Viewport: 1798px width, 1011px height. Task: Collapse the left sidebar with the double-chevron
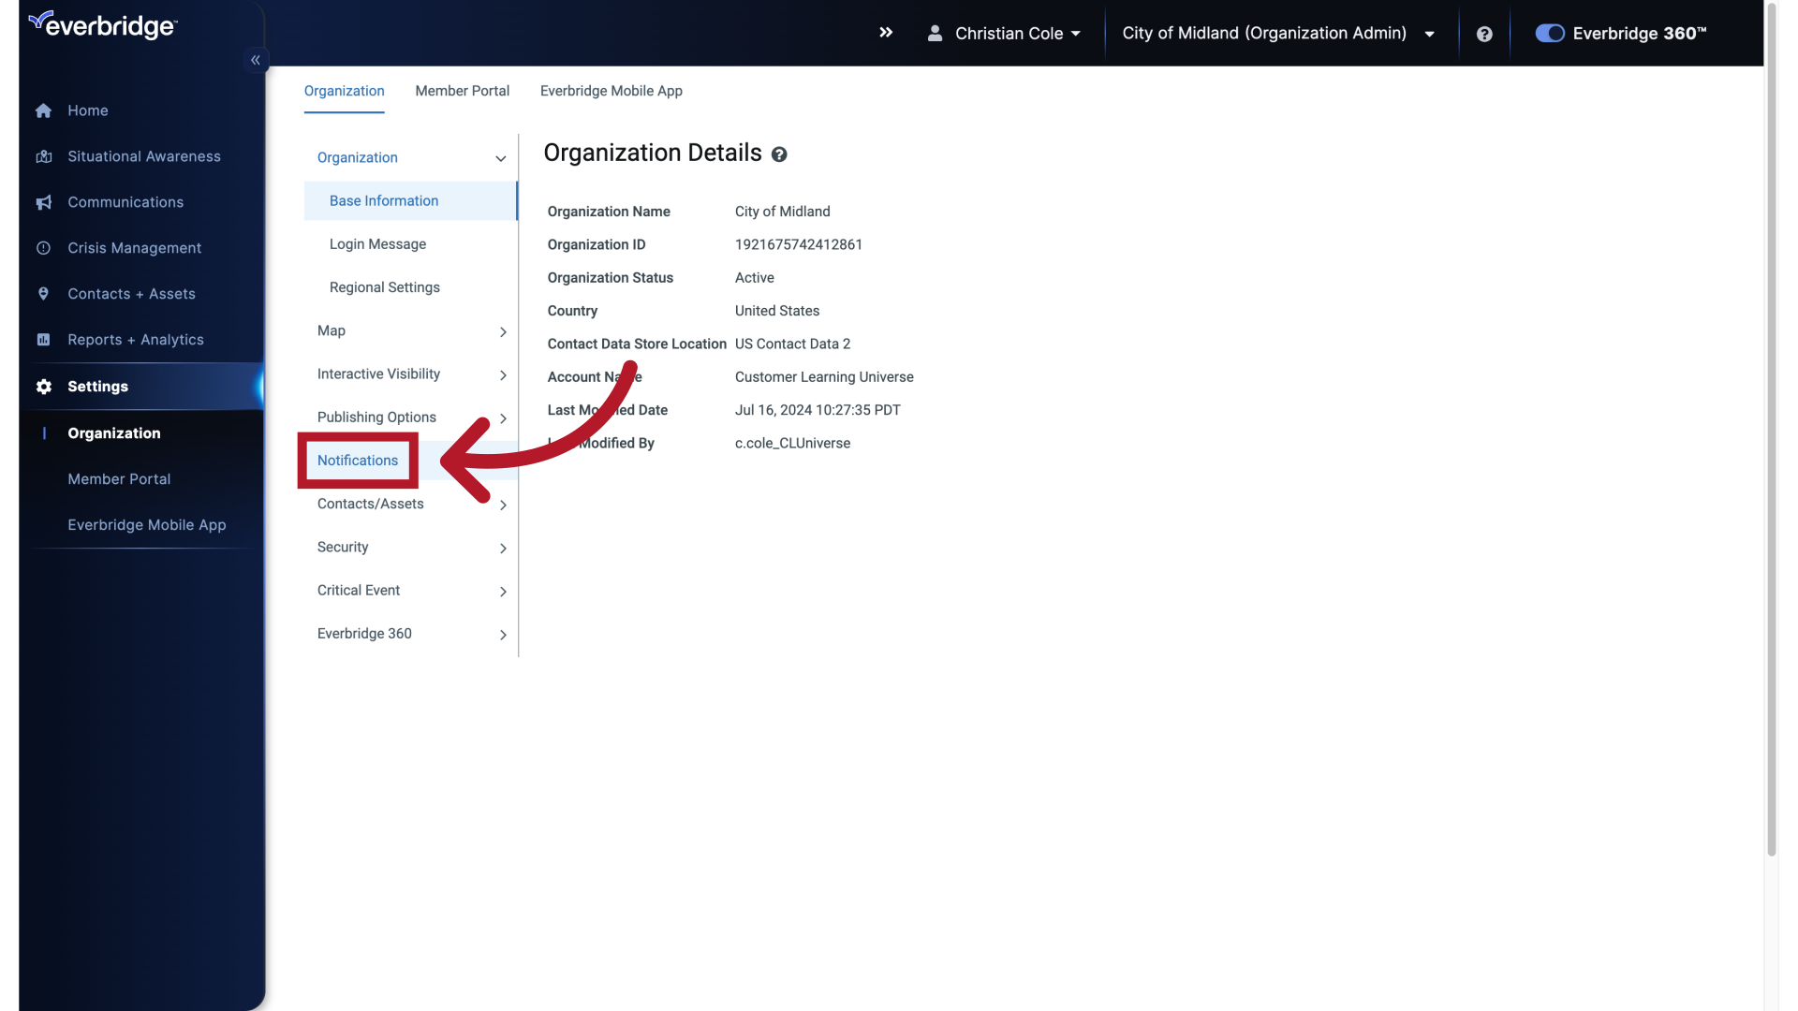click(255, 60)
